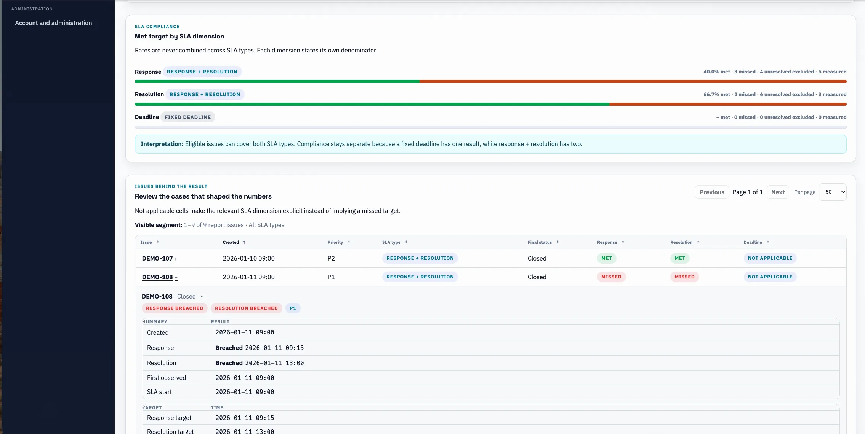The width and height of the screenshot is (865, 434).
Task: Click DEMO-108 Closed status cell
Action: (x=537, y=277)
